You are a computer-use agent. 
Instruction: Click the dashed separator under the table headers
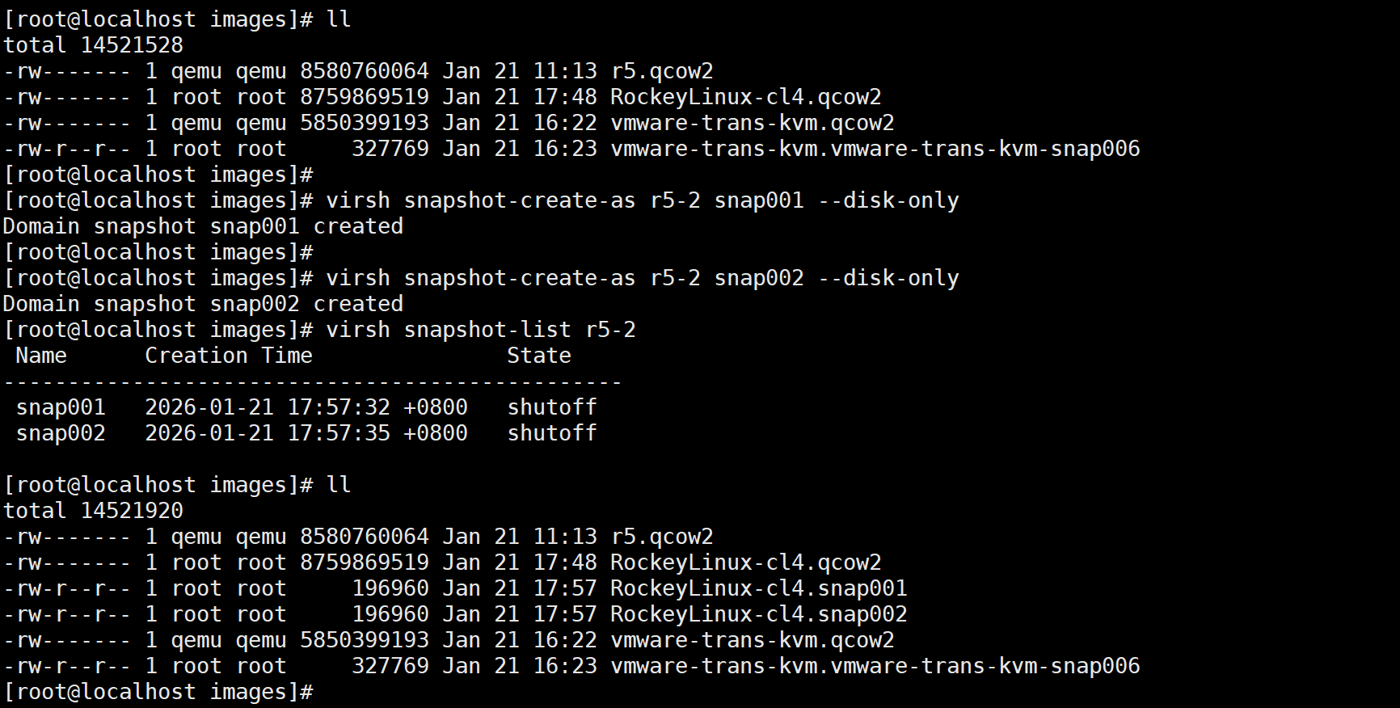coord(312,381)
